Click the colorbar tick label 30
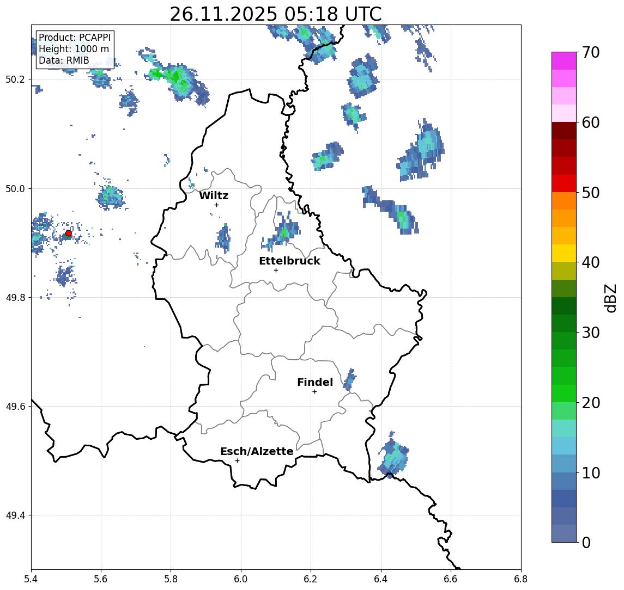The width and height of the screenshot is (624, 590). click(x=591, y=333)
